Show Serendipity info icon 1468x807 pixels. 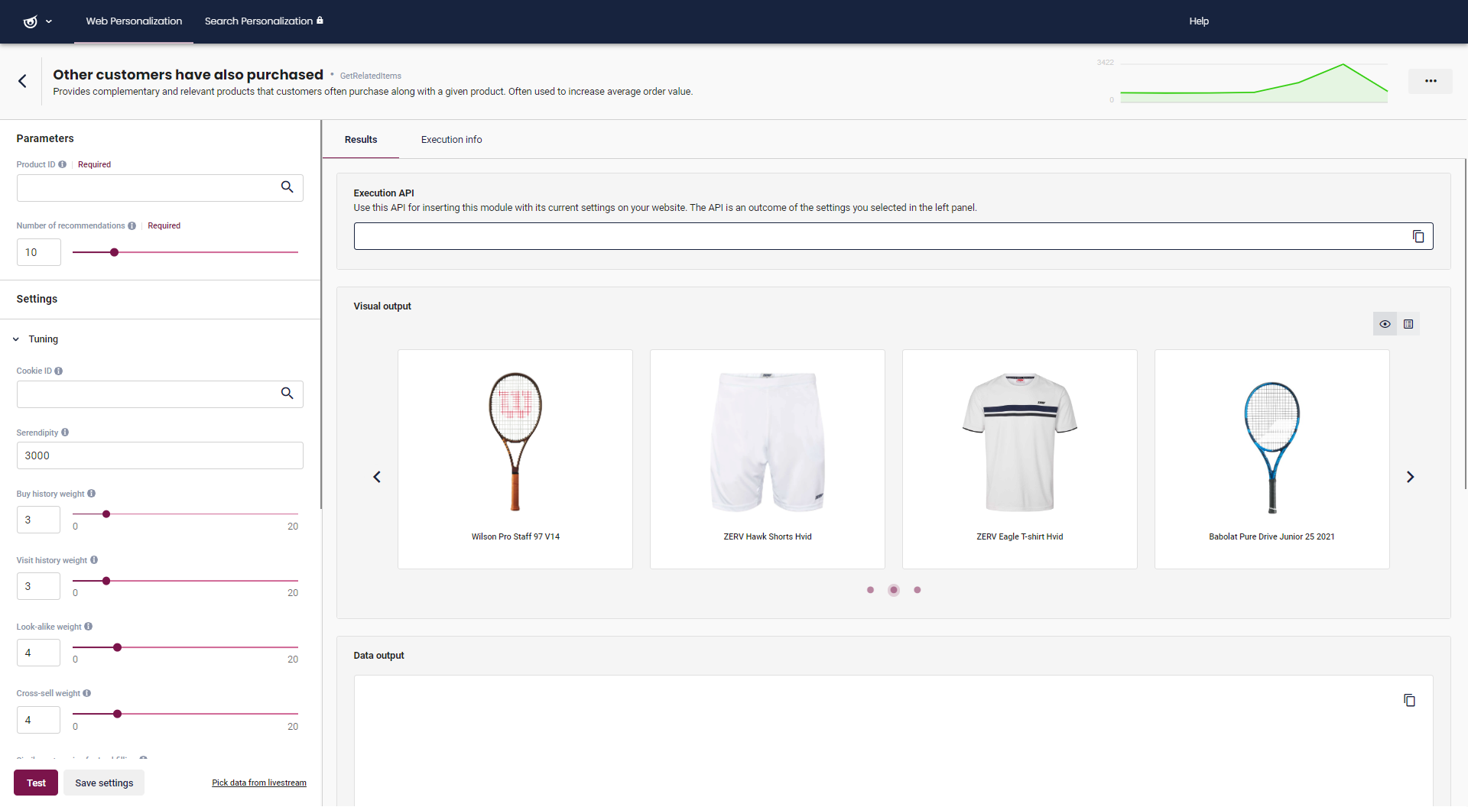pyautogui.click(x=65, y=433)
